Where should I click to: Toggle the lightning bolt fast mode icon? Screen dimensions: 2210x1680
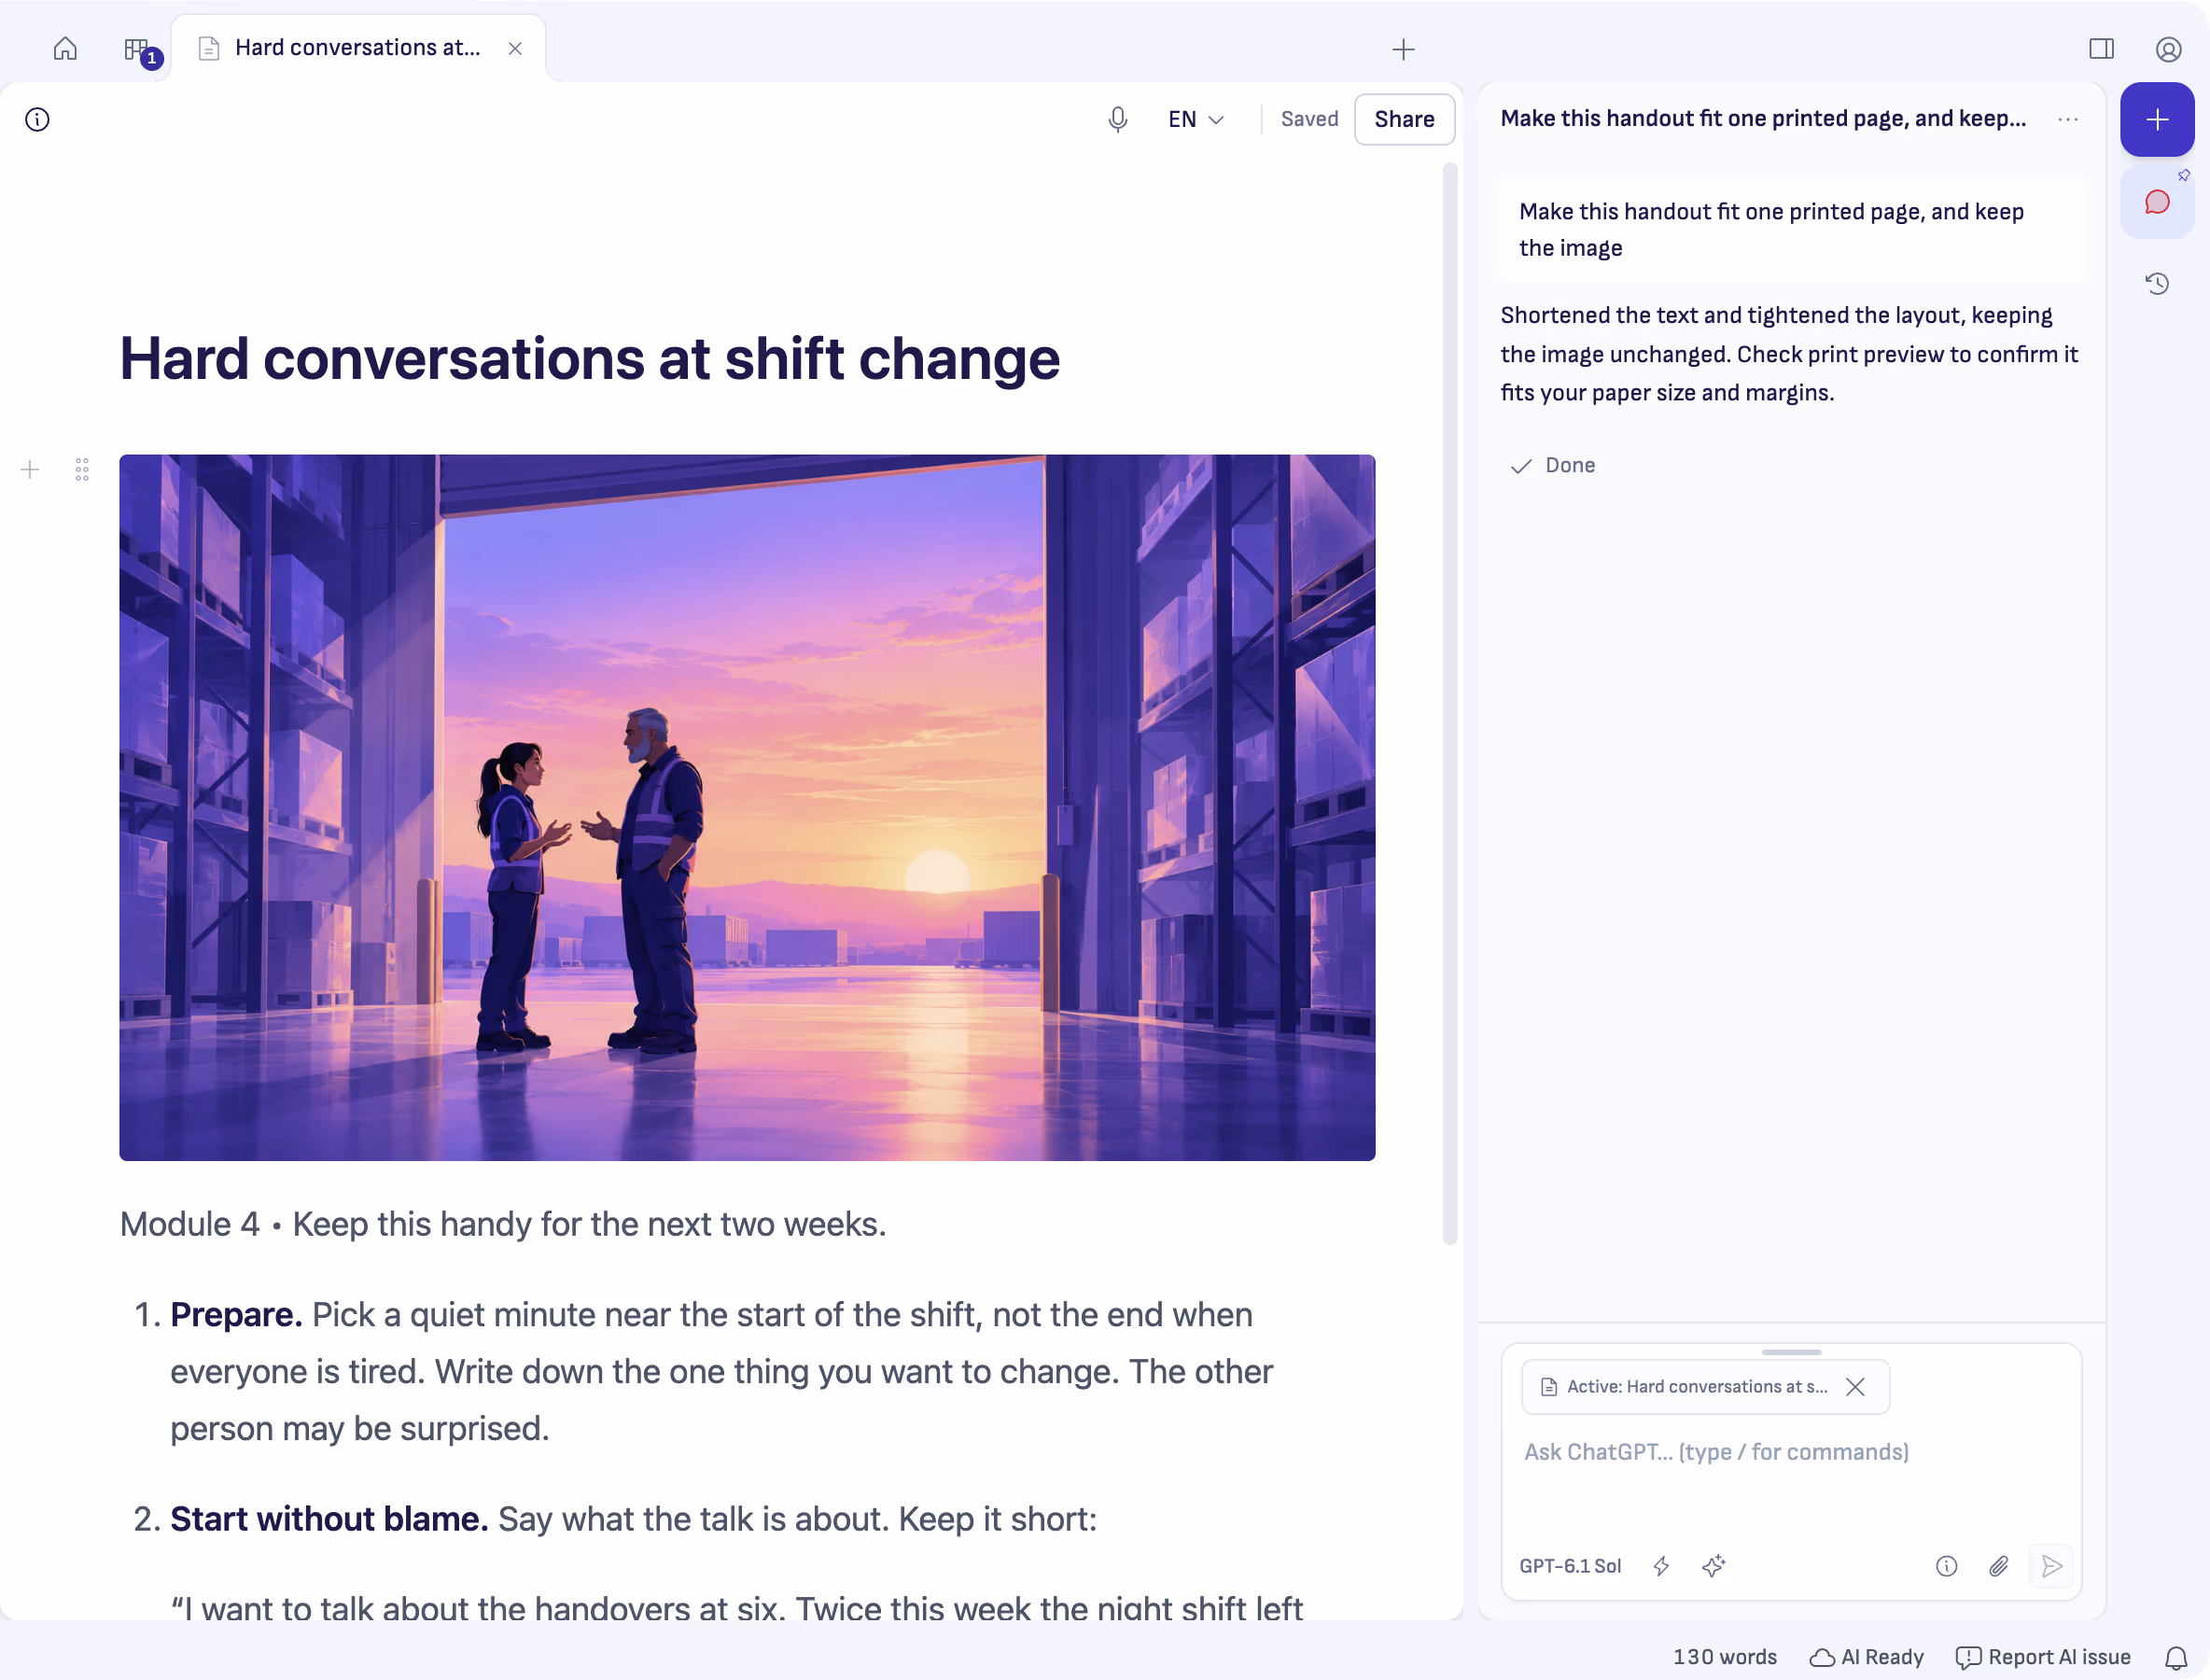[1661, 1565]
